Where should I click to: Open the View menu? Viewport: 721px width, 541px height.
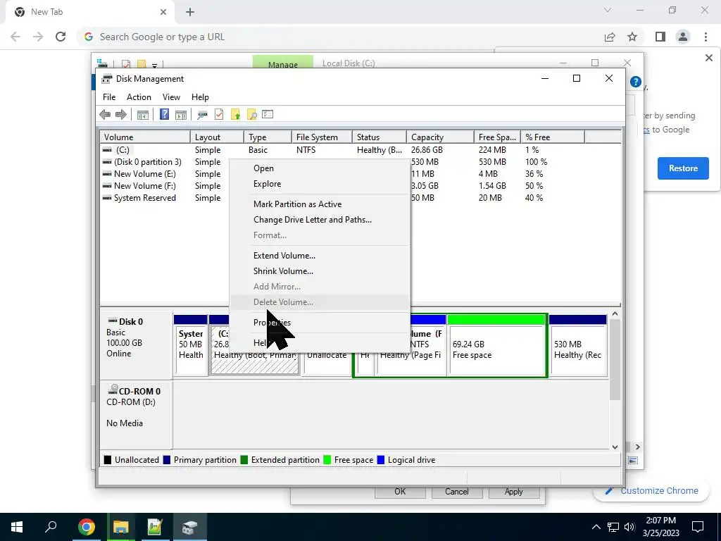171,97
